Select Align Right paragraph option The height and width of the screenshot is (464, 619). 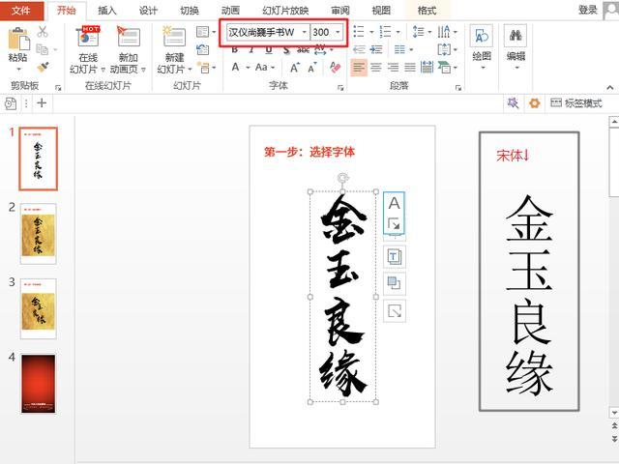tap(394, 68)
